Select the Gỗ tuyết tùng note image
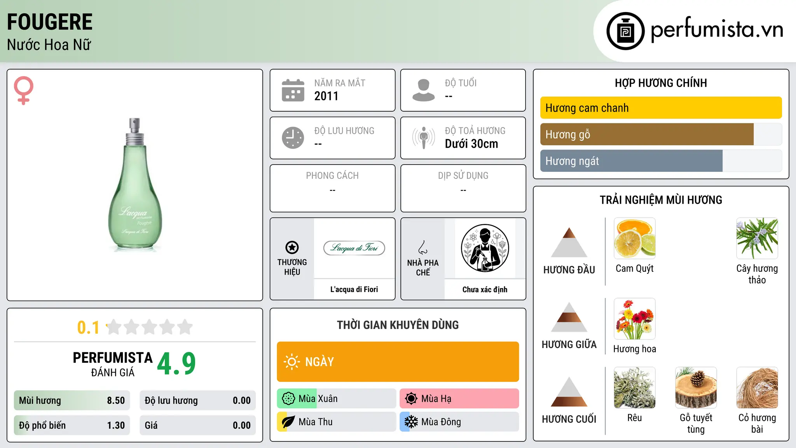 (x=696, y=388)
